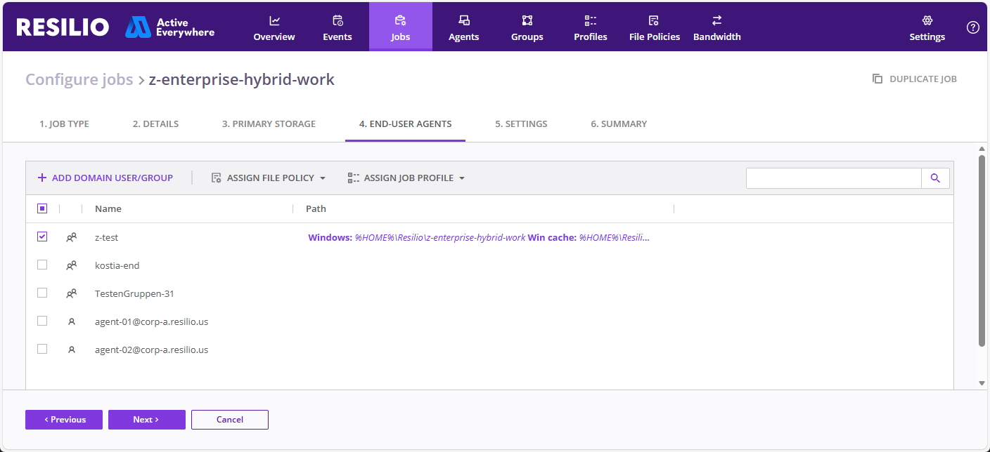
Task: Click the Cancel button
Action: point(230,420)
